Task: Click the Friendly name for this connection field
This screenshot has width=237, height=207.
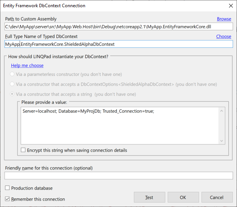Action: tap(119, 176)
